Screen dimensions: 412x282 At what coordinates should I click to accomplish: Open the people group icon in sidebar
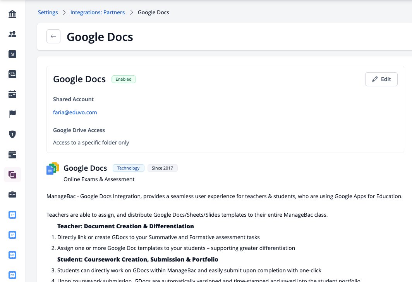tap(12, 34)
